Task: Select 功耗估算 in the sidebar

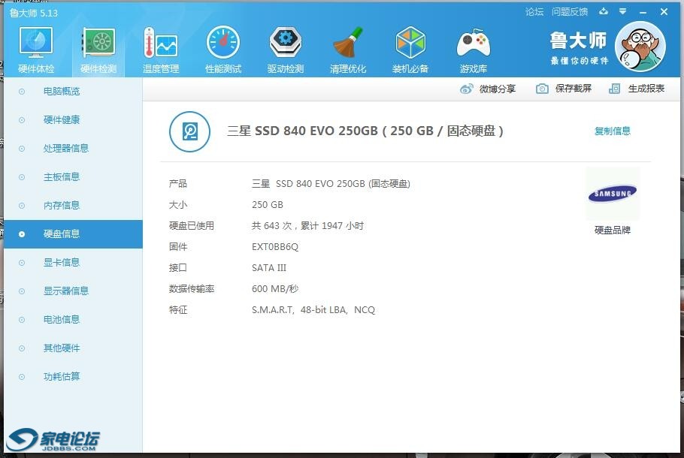Action: pyautogui.click(x=74, y=377)
